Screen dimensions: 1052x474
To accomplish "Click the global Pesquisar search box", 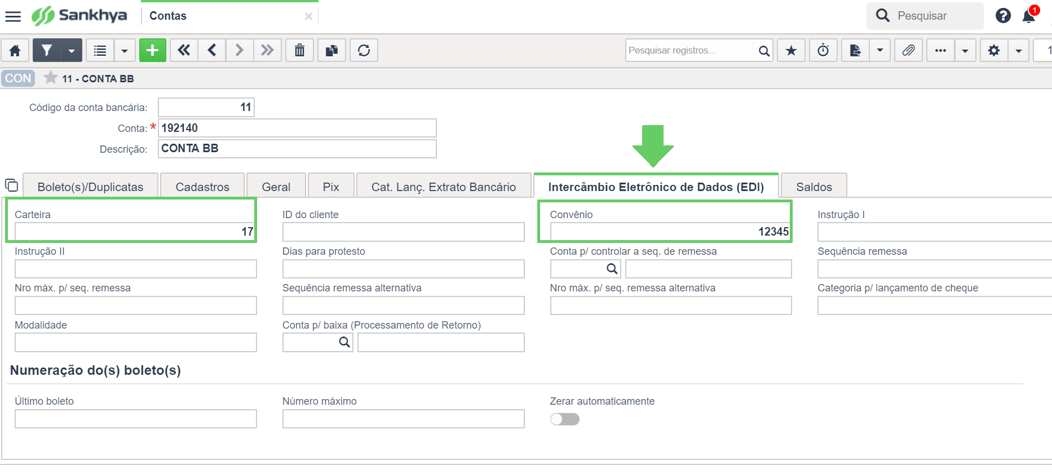I will tap(925, 16).
